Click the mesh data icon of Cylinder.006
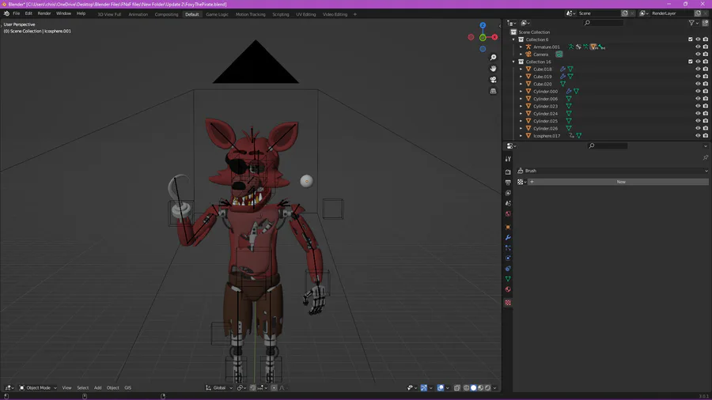The width and height of the screenshot is (712, 400). [569, 99]
